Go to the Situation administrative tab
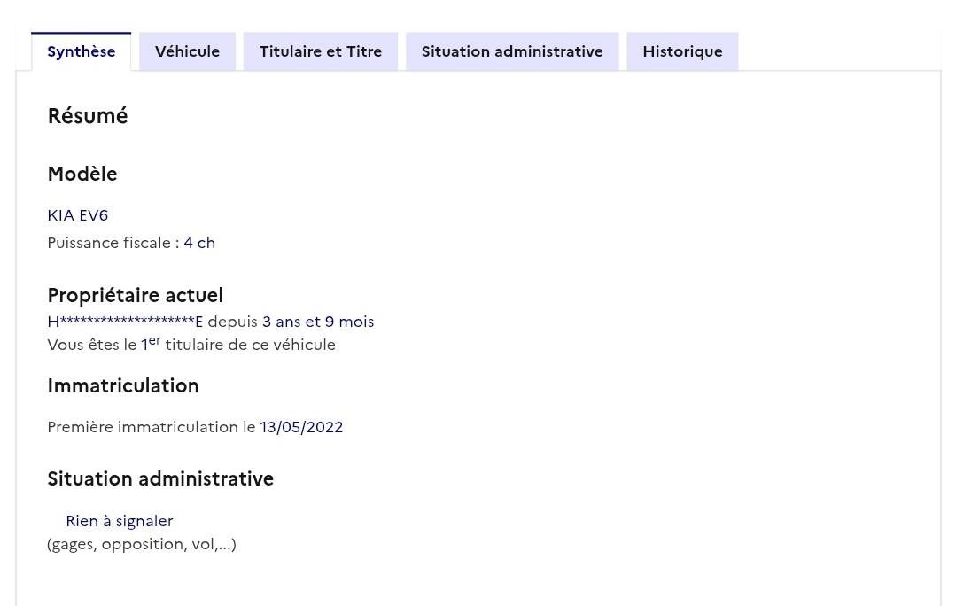 511,51
